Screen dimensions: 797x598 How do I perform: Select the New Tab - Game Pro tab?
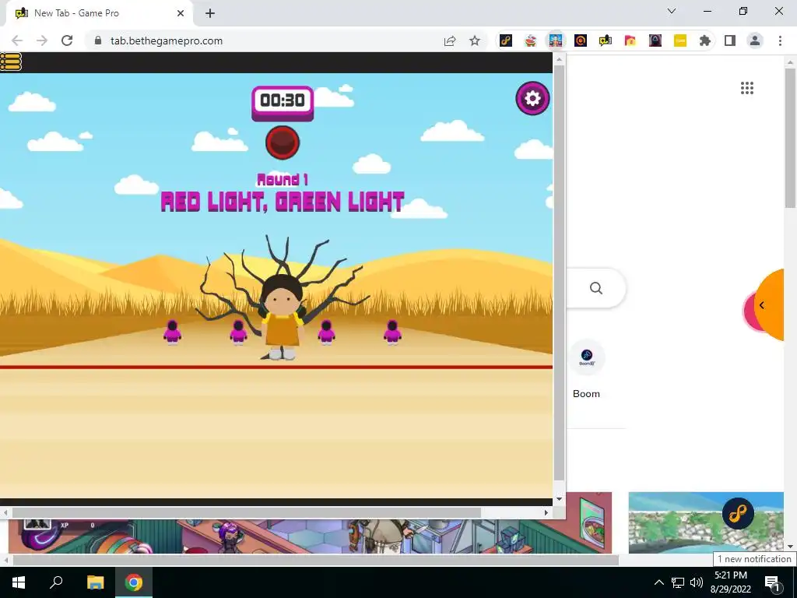99,13
